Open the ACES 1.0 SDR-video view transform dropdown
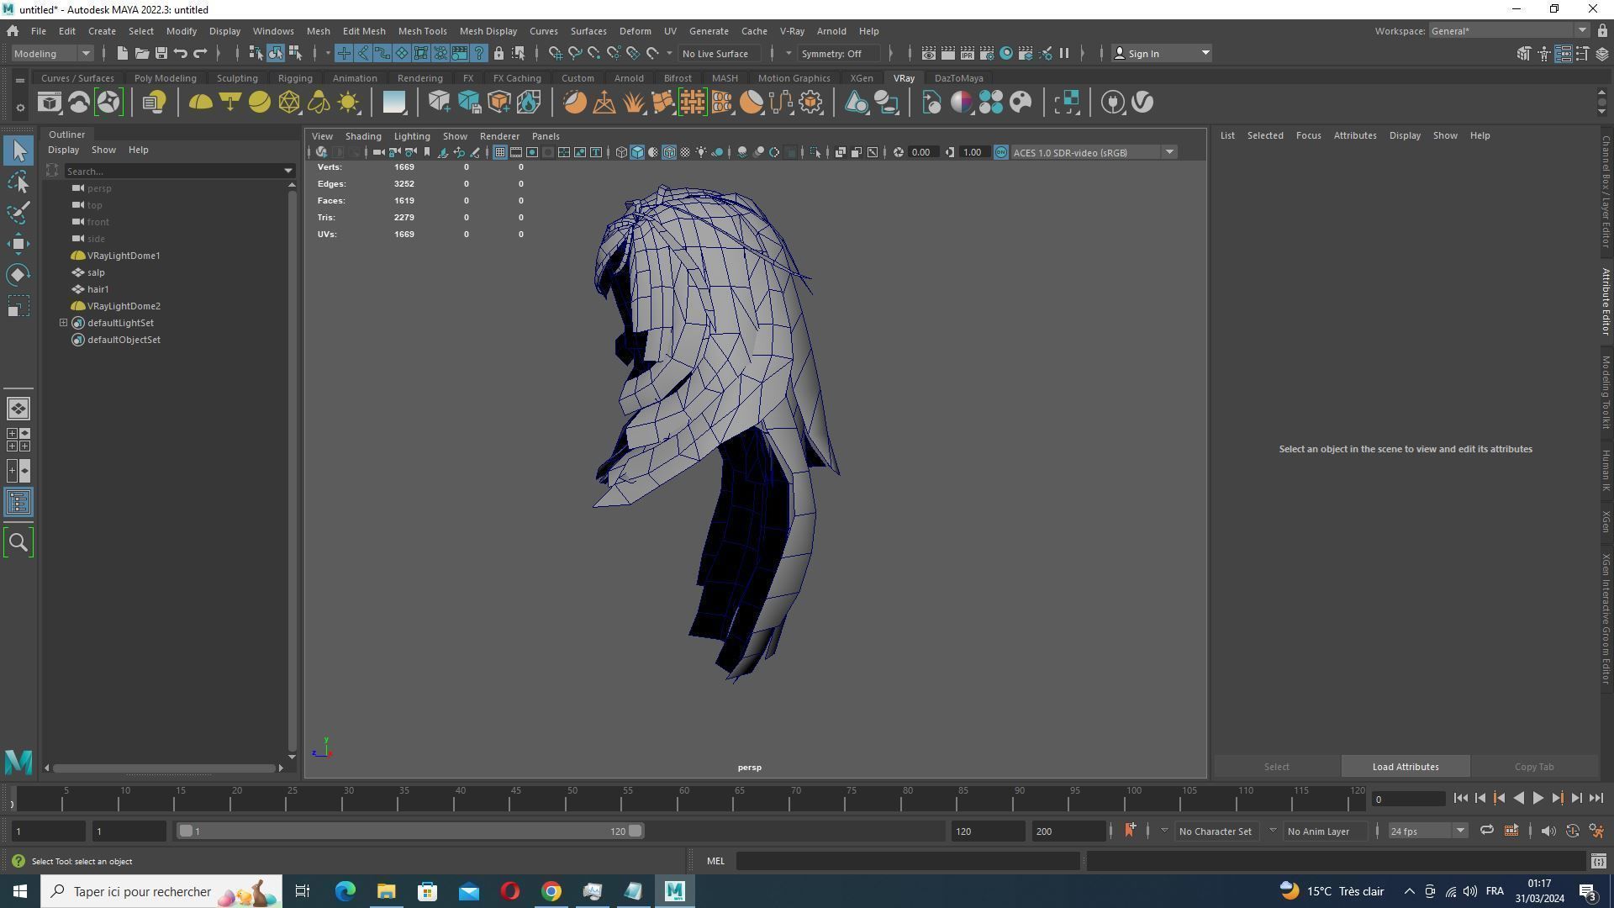The width and height of the screenshot is (1614, 908). point(1093,153)
